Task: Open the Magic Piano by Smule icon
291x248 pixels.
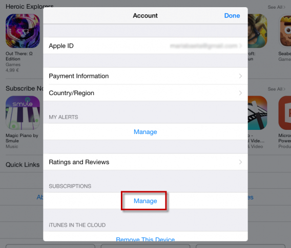Action: click(23, 112)
